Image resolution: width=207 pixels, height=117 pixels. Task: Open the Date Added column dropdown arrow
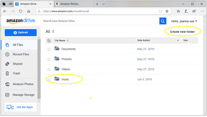tap(178, 41)
